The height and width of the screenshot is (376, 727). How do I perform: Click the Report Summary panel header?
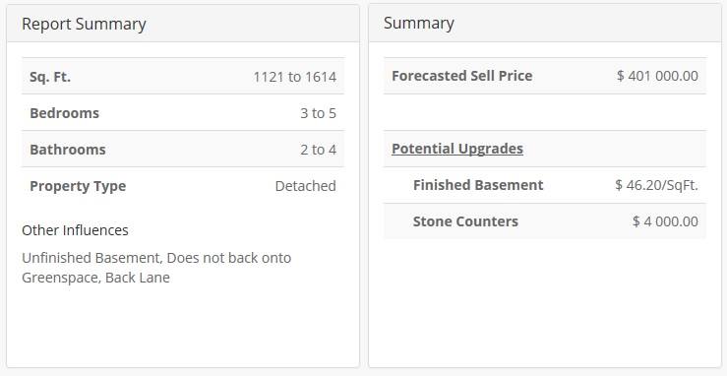pos(183,24)
